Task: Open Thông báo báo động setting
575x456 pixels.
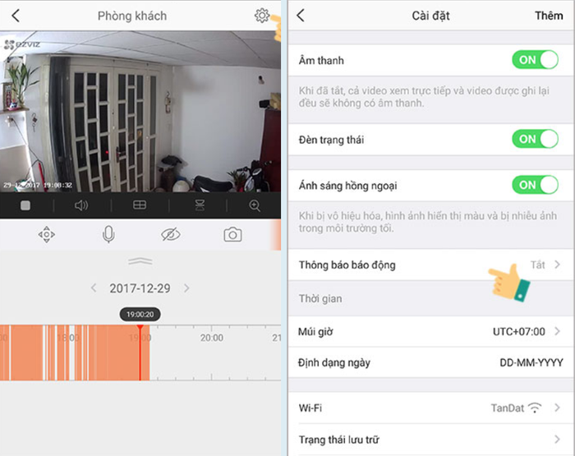Action: [x=431, y=265]
